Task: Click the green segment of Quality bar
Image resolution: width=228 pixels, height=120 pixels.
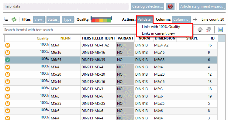Action: tap(109, 20)
